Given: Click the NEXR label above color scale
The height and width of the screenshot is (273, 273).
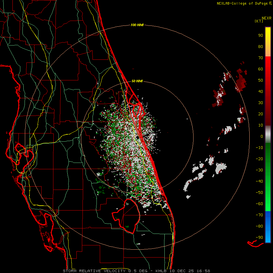Looking at the screenshot, I should (267, 18).
